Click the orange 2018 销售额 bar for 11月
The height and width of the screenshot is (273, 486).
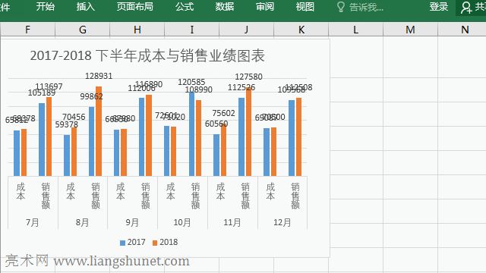click(x=248, y=132)
